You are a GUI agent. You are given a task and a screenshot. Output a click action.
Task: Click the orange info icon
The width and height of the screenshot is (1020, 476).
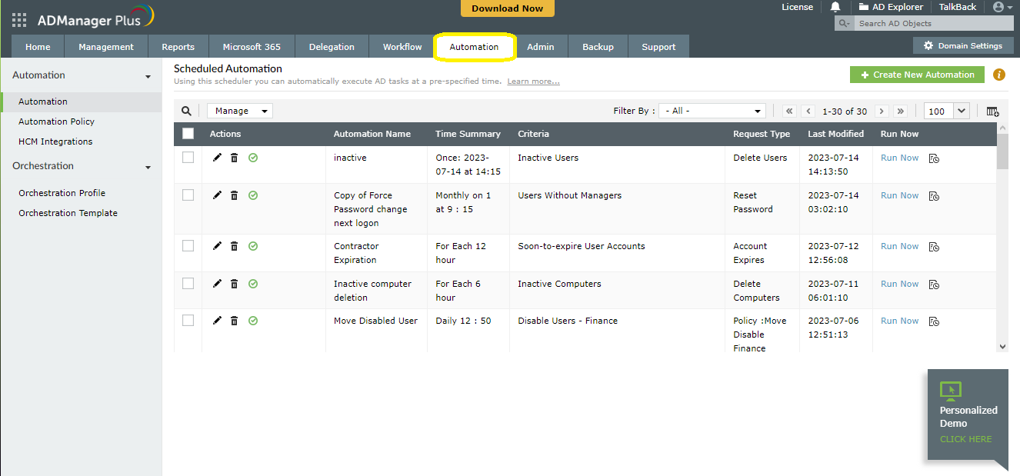click(999, 75)
